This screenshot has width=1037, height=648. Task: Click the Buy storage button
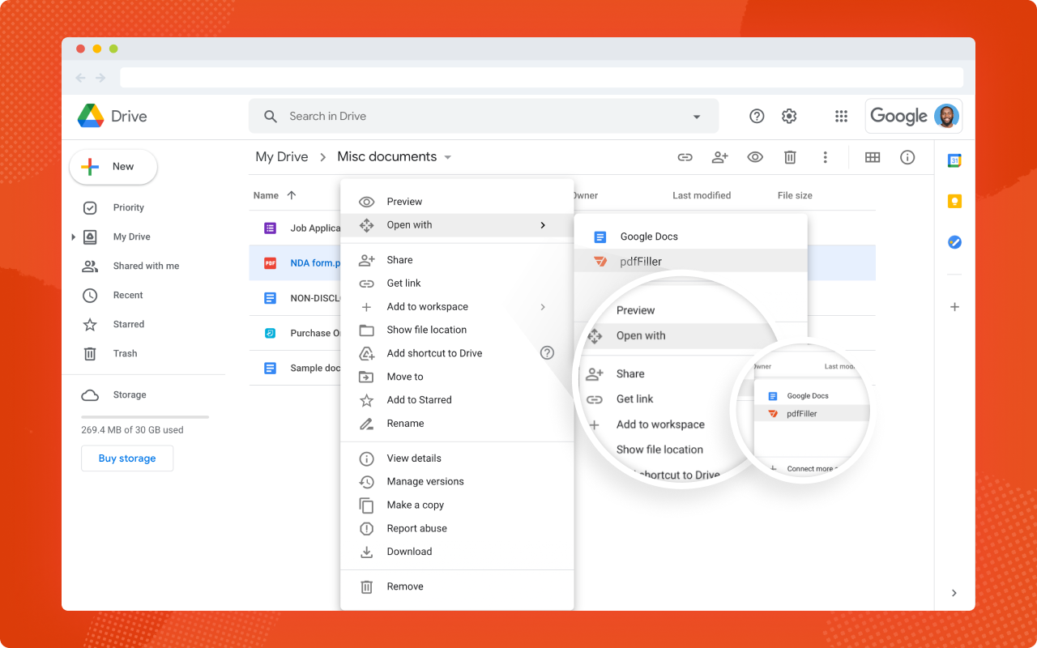click(x=127, y=458)
